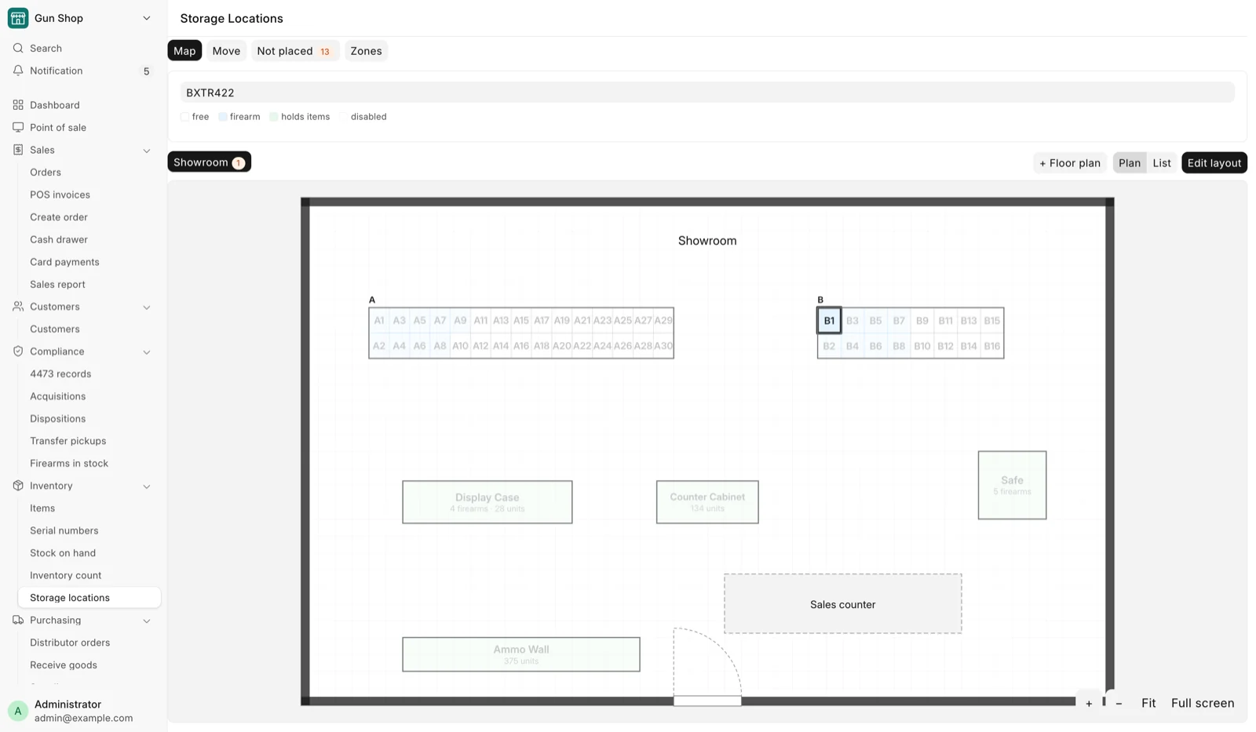Screen dimensions: 1256x732
Task: Switch to the Zones tab
Action: pyautogui.click(x=366, y=51)
